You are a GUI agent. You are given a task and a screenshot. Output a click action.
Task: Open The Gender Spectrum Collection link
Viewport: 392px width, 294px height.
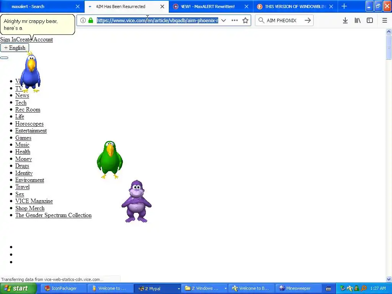point(53,215)
